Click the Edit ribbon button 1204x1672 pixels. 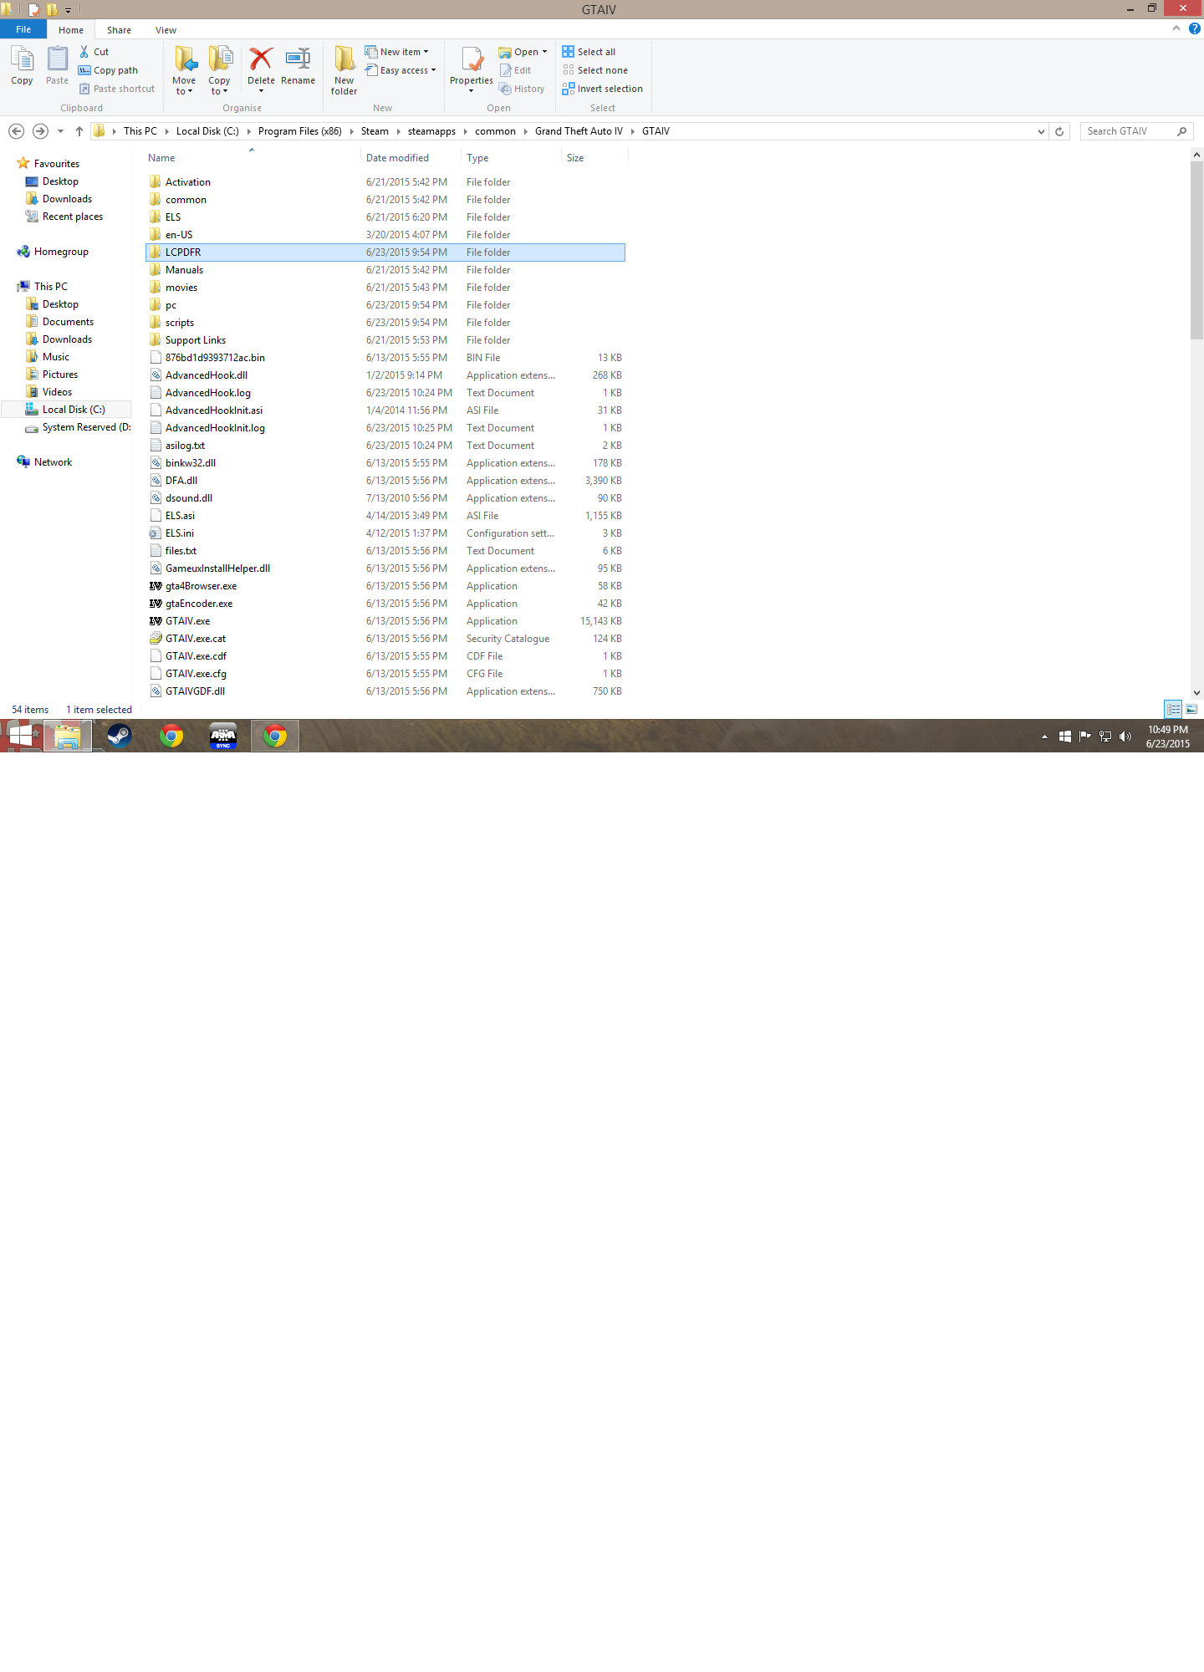click(515, 70)
